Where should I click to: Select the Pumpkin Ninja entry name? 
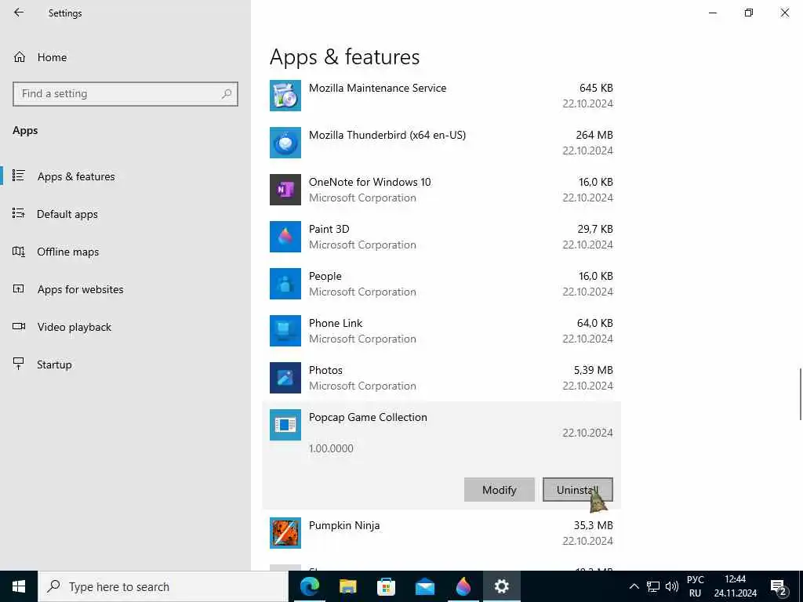[x=344, y=526]
